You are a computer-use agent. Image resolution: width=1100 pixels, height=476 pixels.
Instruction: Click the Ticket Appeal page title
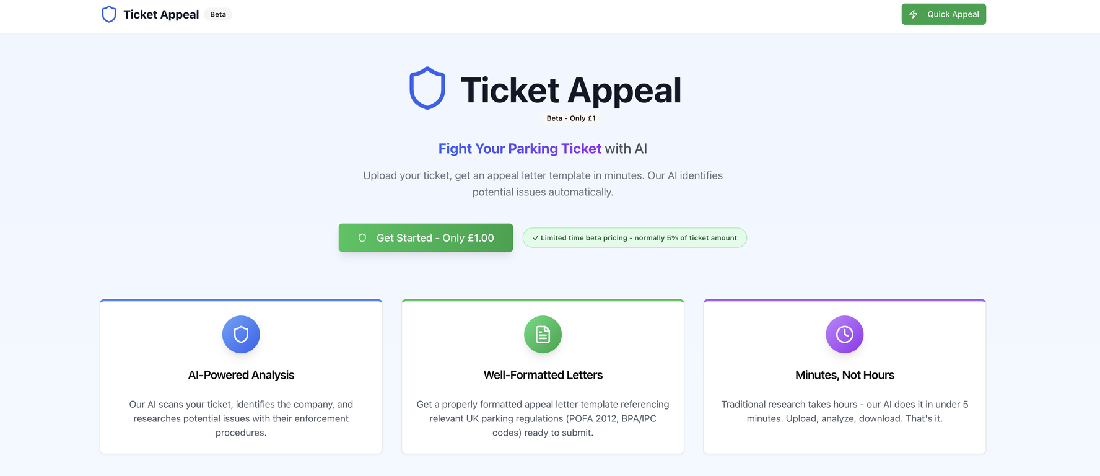[x=570, y=90]
